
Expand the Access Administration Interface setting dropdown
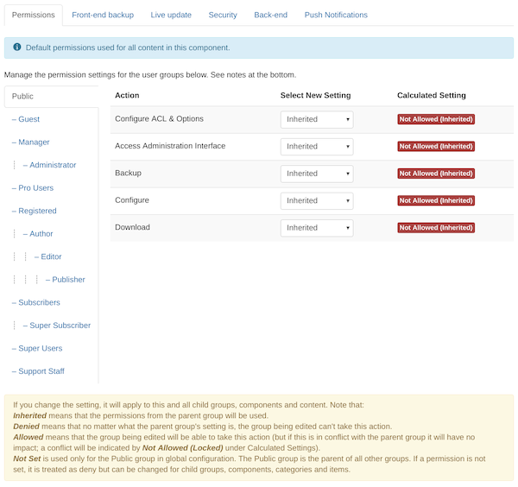[x=316, y=147]
